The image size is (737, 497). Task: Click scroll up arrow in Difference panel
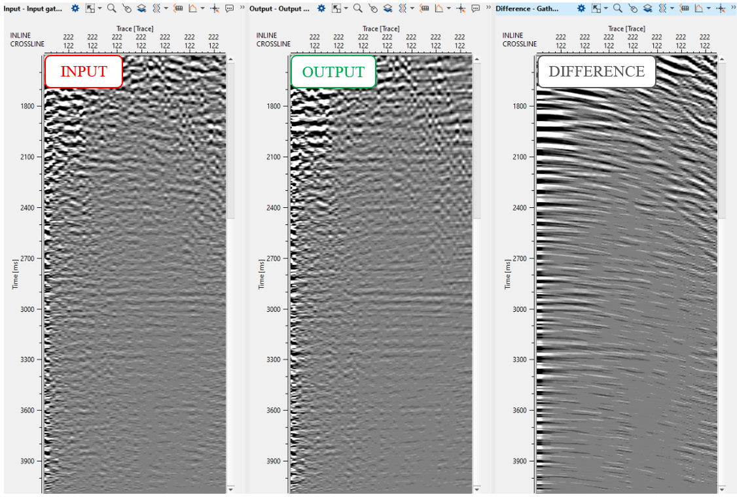click(x=723, y=59)
